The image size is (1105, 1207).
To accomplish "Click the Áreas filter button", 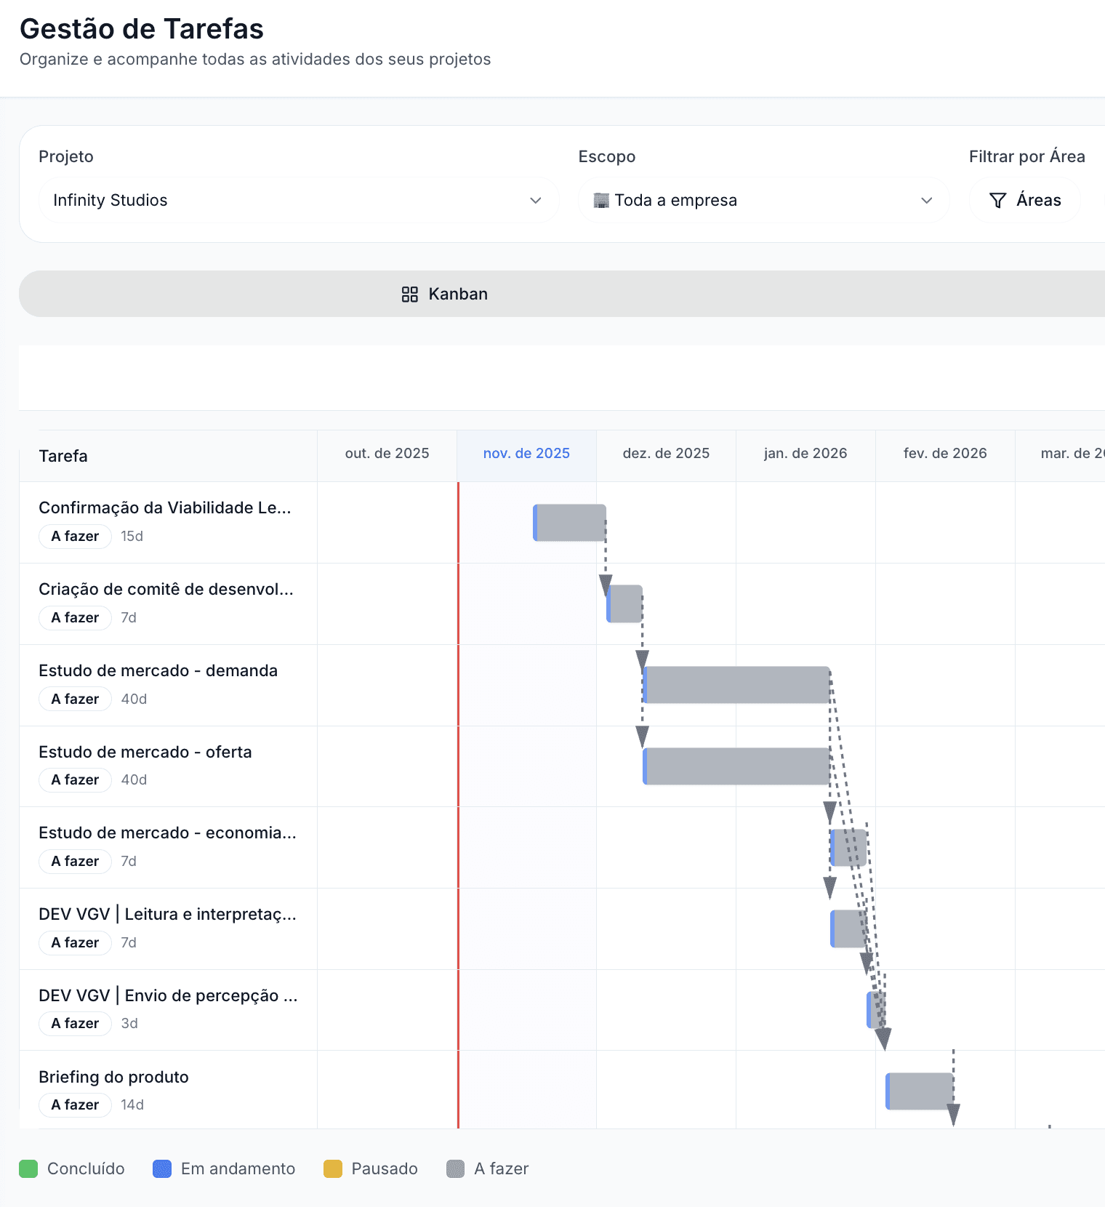I will [1025, 200].
